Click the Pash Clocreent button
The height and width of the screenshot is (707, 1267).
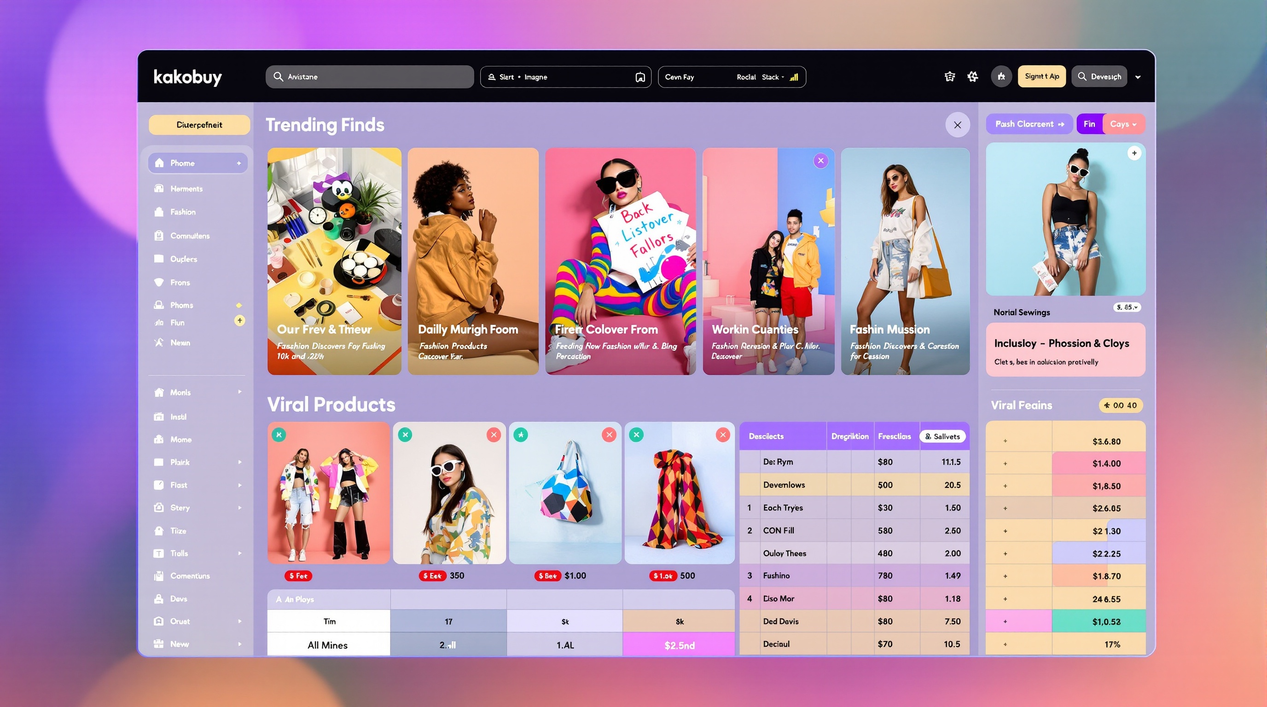tap(1029, 124)
